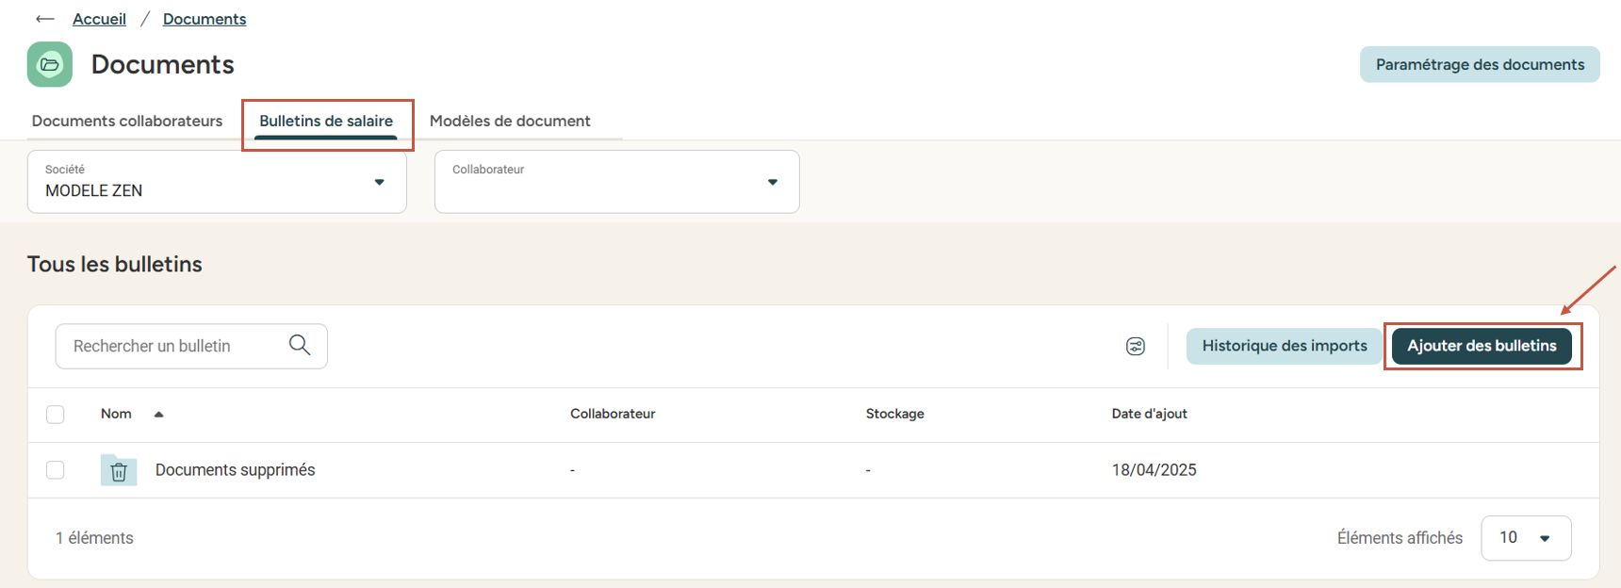The width and height of the screenshot is (1621, 588).
Task: Click the Ajouter des bulletins button
Action: 1482,346
